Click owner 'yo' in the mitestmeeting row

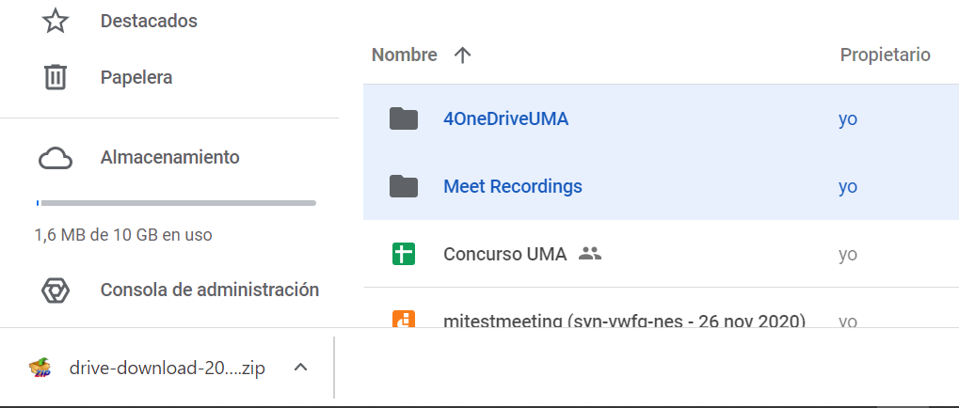point(848,321)
